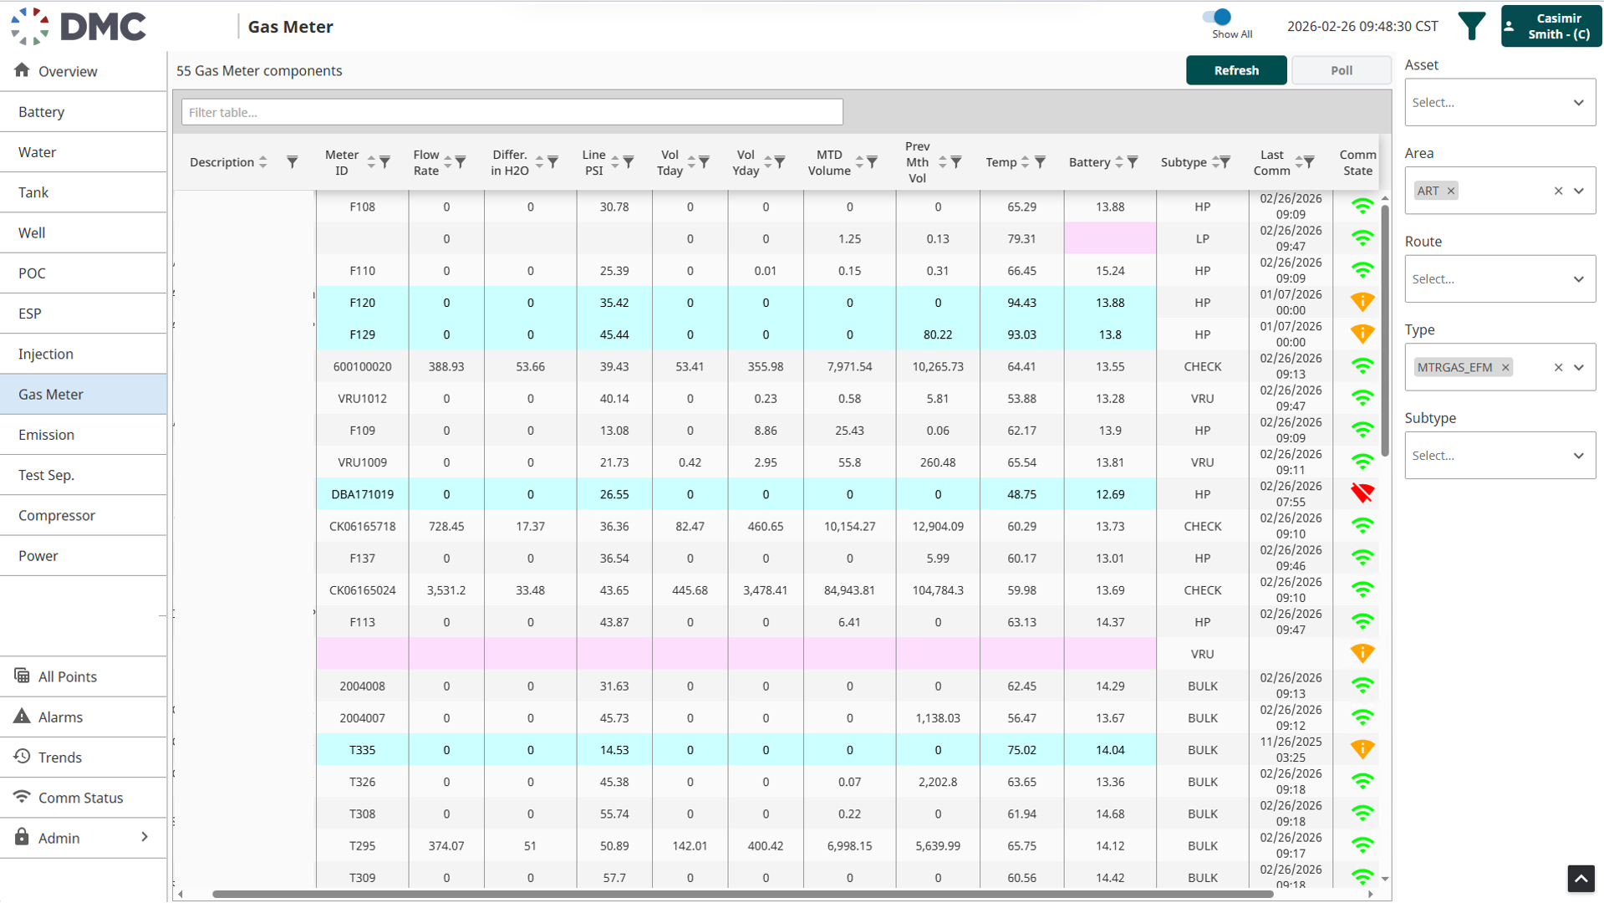Open the Route dropdown
This screenshot has height=903, width=1604.
(1500, 279)
